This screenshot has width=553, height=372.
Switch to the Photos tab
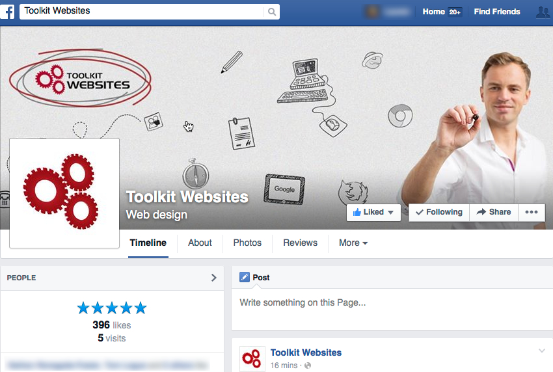247,243
